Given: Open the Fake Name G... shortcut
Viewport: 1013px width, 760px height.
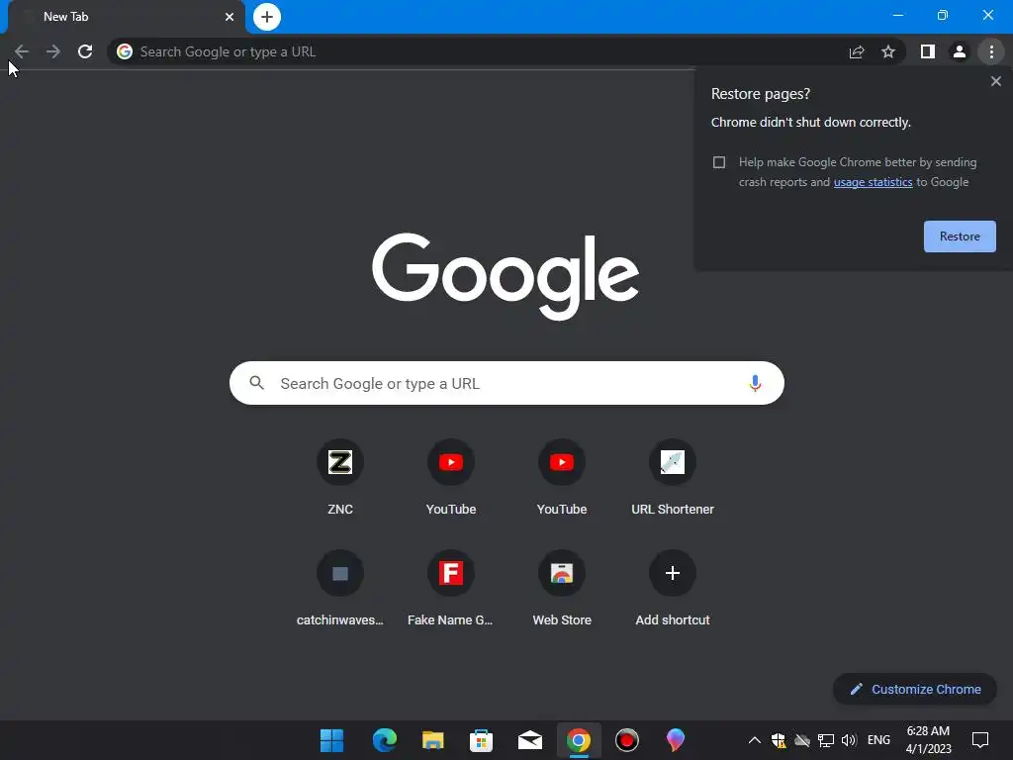Looking at the screenshot, I should pos(451,589).
